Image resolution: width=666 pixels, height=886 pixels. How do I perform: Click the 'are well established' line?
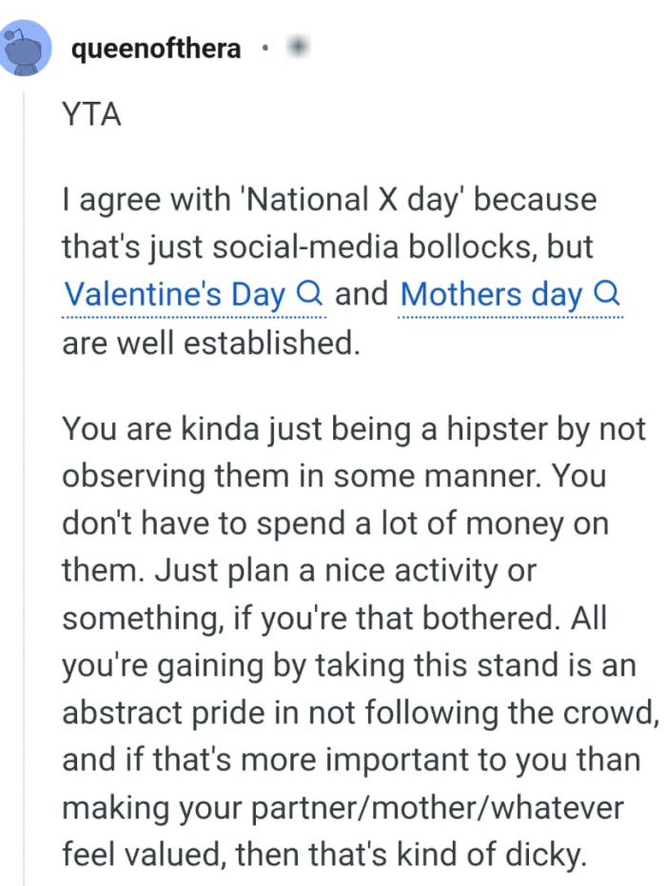pyautogui.click(x=211, y=342)
